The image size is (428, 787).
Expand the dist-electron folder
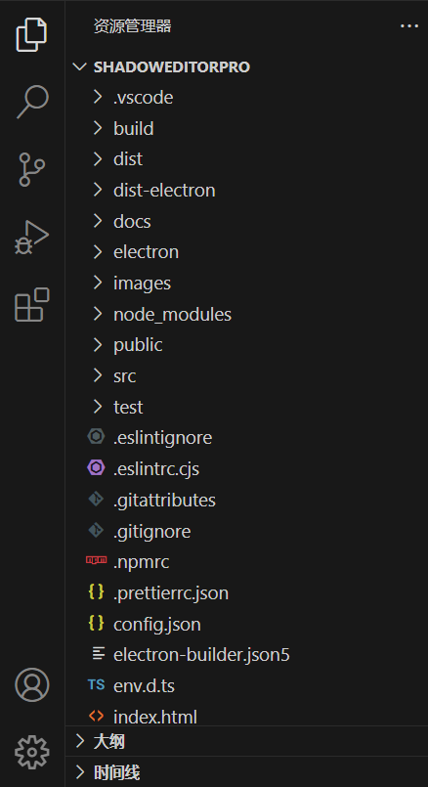[246, 191]
